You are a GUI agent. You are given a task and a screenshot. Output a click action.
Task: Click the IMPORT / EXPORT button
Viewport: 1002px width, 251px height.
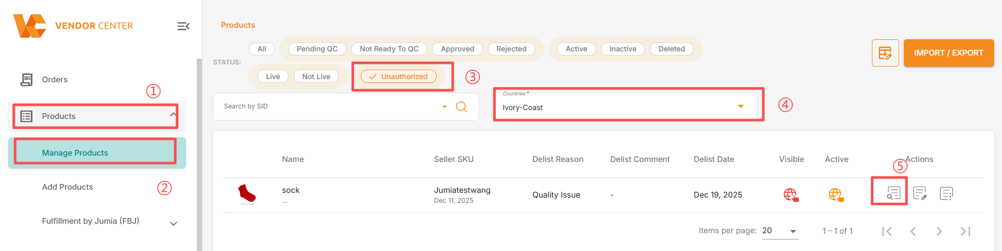948,53
